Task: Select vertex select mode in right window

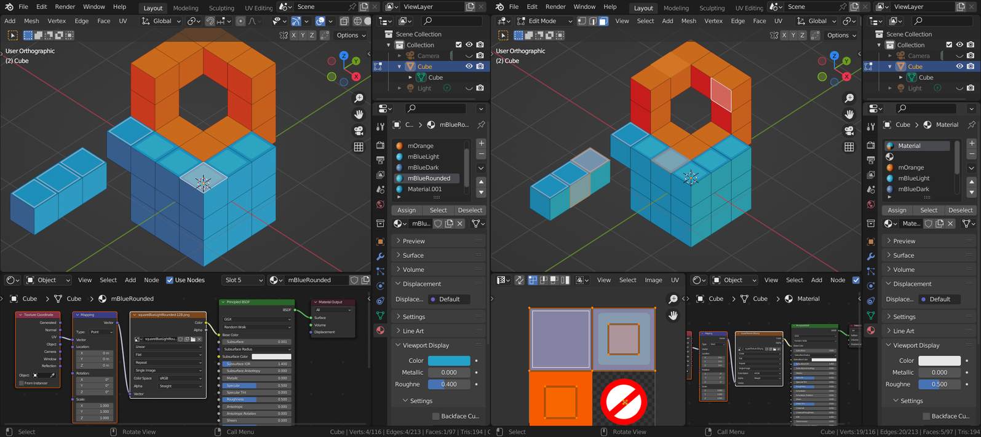Action: point(581,21)
